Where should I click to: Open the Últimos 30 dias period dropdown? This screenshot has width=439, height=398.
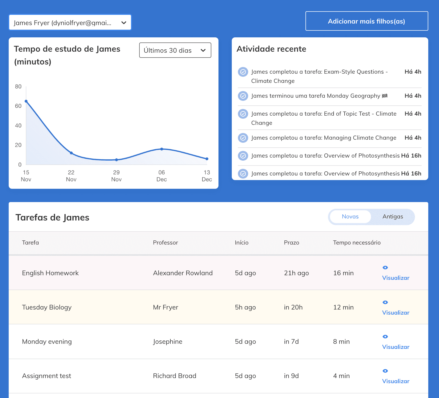[175, 50]
